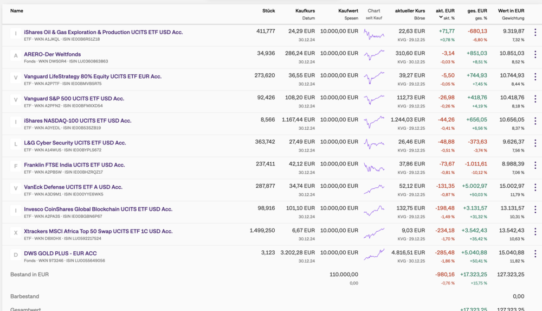Click the three-dot menu for VanEck Defense ETF
This screenshot has height=311, width=542.
click(x=535, y=187)
